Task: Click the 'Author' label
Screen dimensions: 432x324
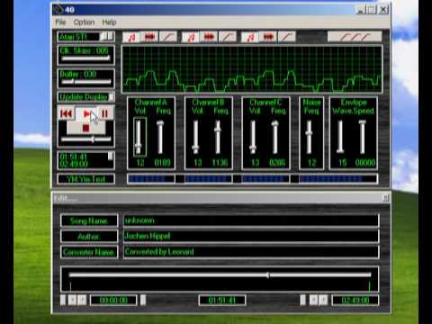Action: click(x=89, y=237)
